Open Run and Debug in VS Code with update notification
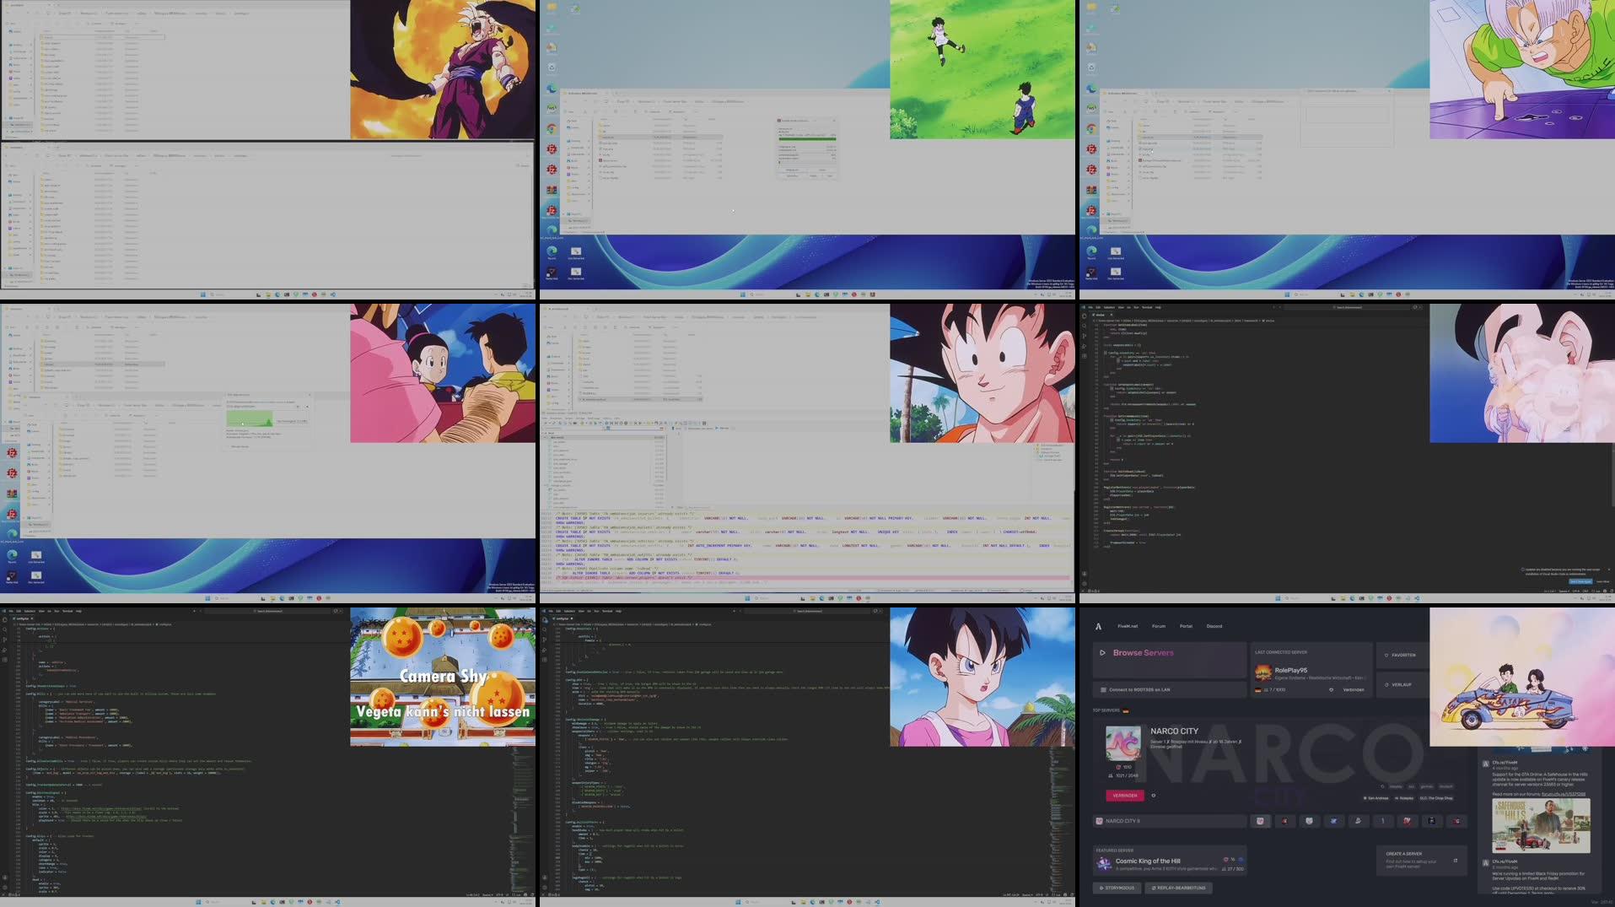Viewport: 1615px width, 907px height. pos(1084,346)
